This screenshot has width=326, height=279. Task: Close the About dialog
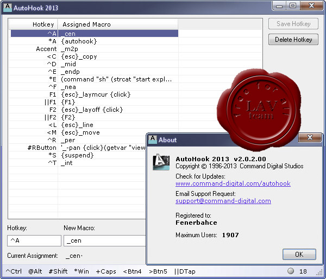[x=310, y=137]
